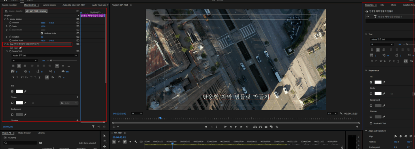Center align text in Properties panel
415x149 pixels.
pyautogui.click(x=378, y=50)
